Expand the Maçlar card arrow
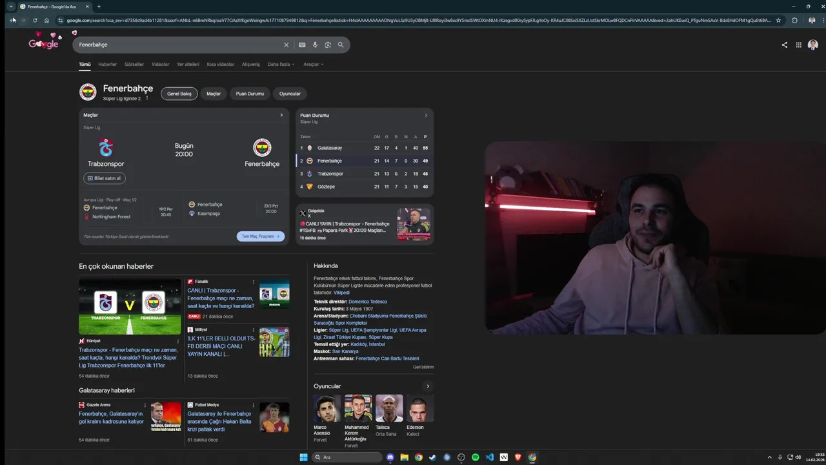This screenshot has height=465, width=826. tap(281, 115)
